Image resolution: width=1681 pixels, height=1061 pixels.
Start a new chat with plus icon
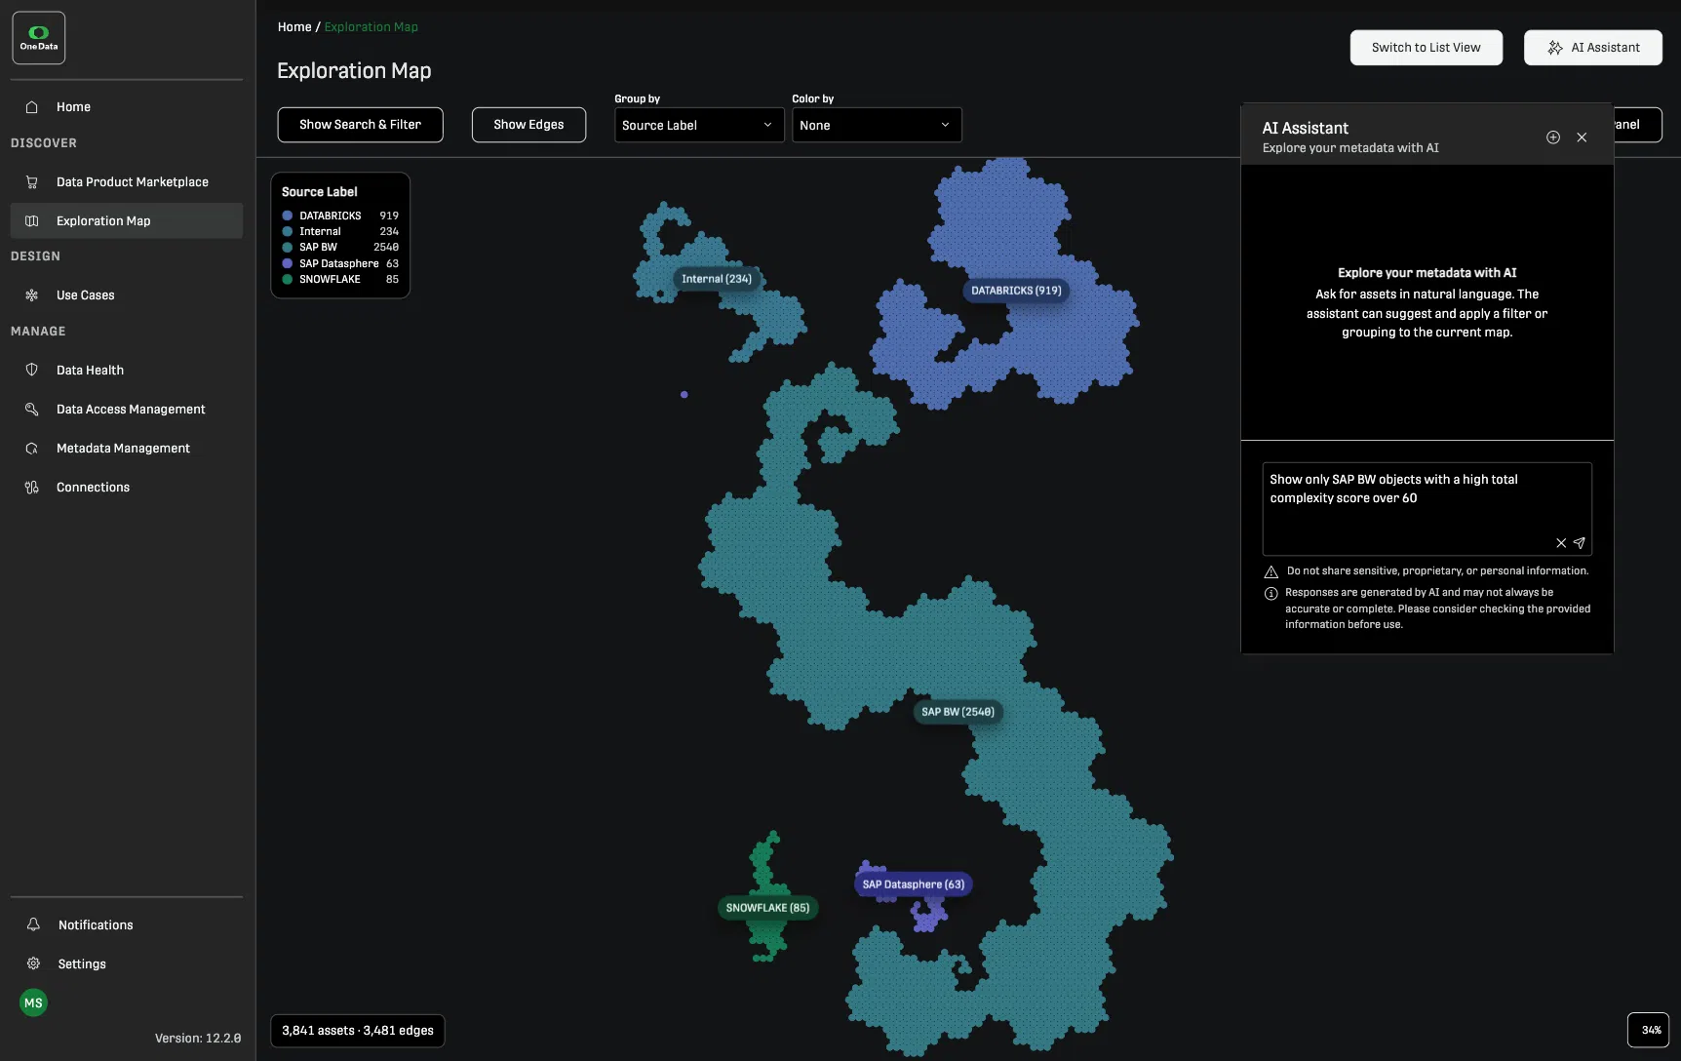1553,138
